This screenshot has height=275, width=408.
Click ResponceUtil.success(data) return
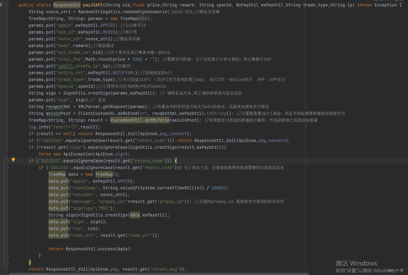[90, 249]
